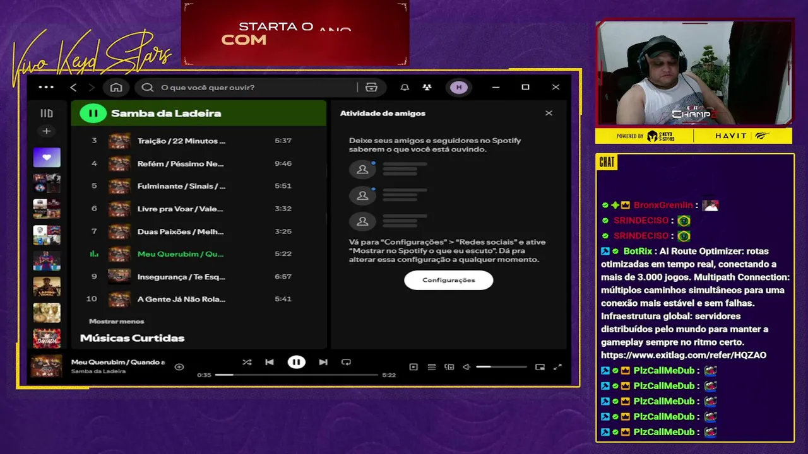Open now playing album cover thumbnail

point(47,366)
